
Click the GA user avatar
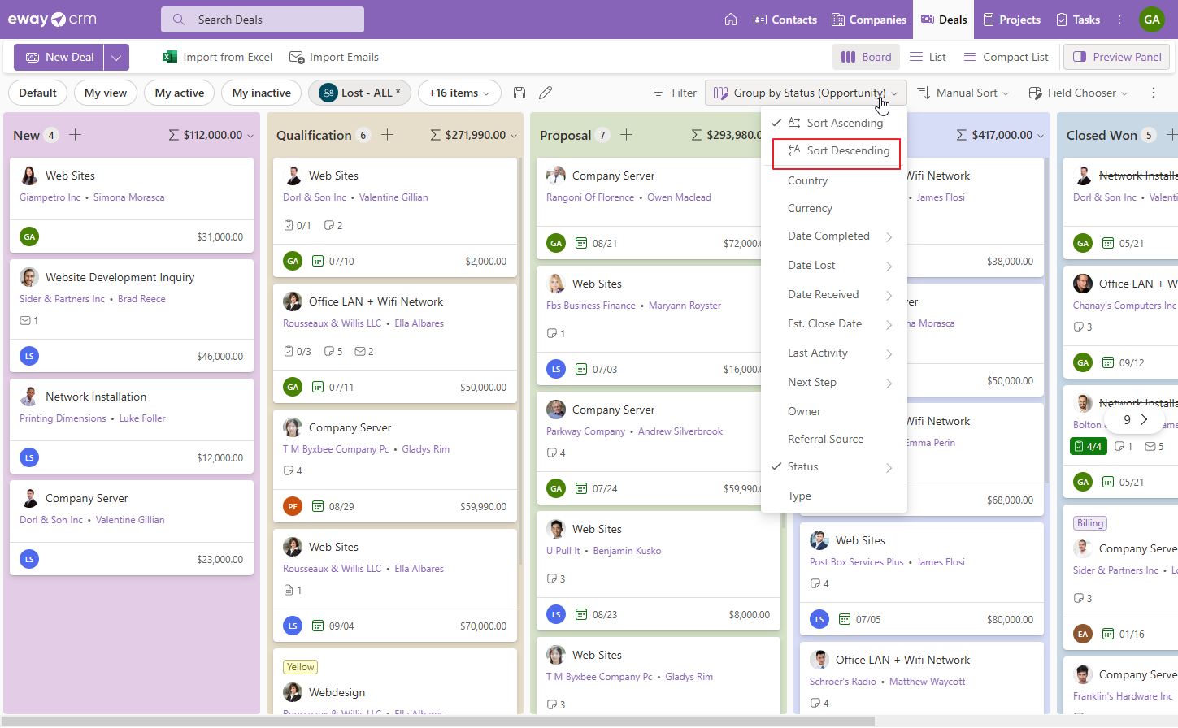[x=1152, y=19]
